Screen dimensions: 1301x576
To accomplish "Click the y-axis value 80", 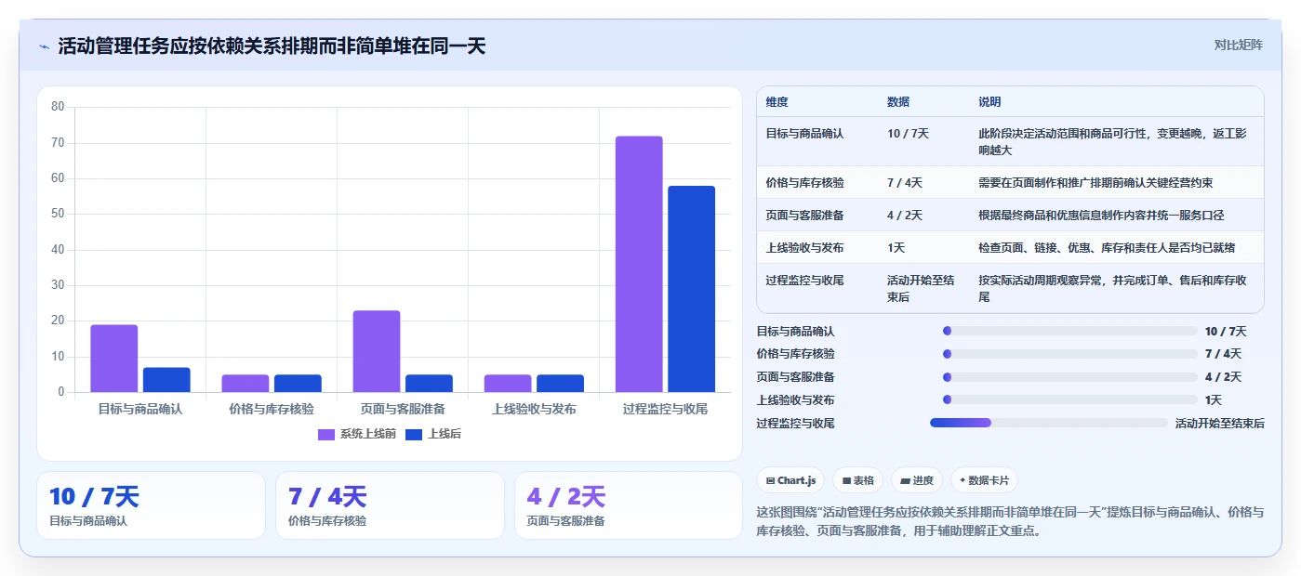I will 58,107.
